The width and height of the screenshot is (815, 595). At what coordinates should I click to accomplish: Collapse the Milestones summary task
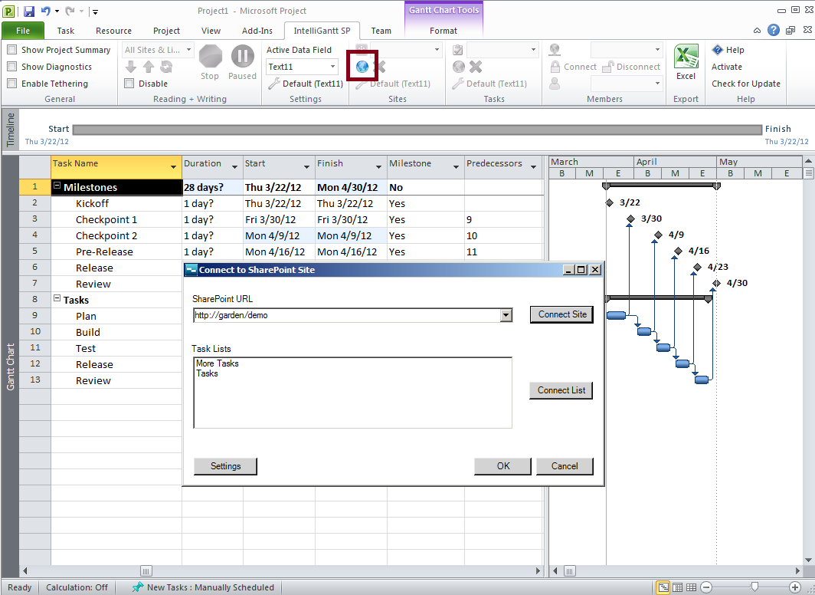click(57, 186)
